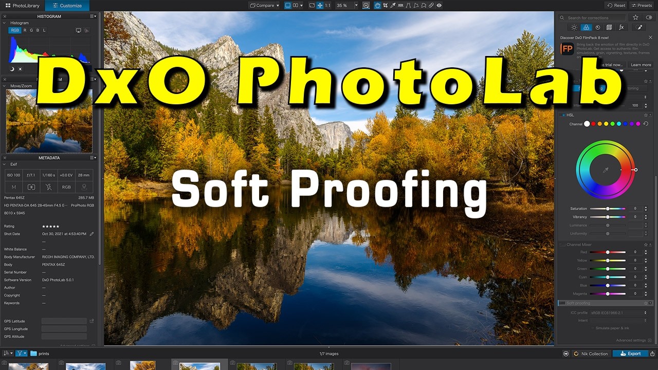Open the Compare dropdown

(265, 5)
